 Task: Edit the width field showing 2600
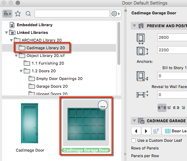click(x=172, y=37)
